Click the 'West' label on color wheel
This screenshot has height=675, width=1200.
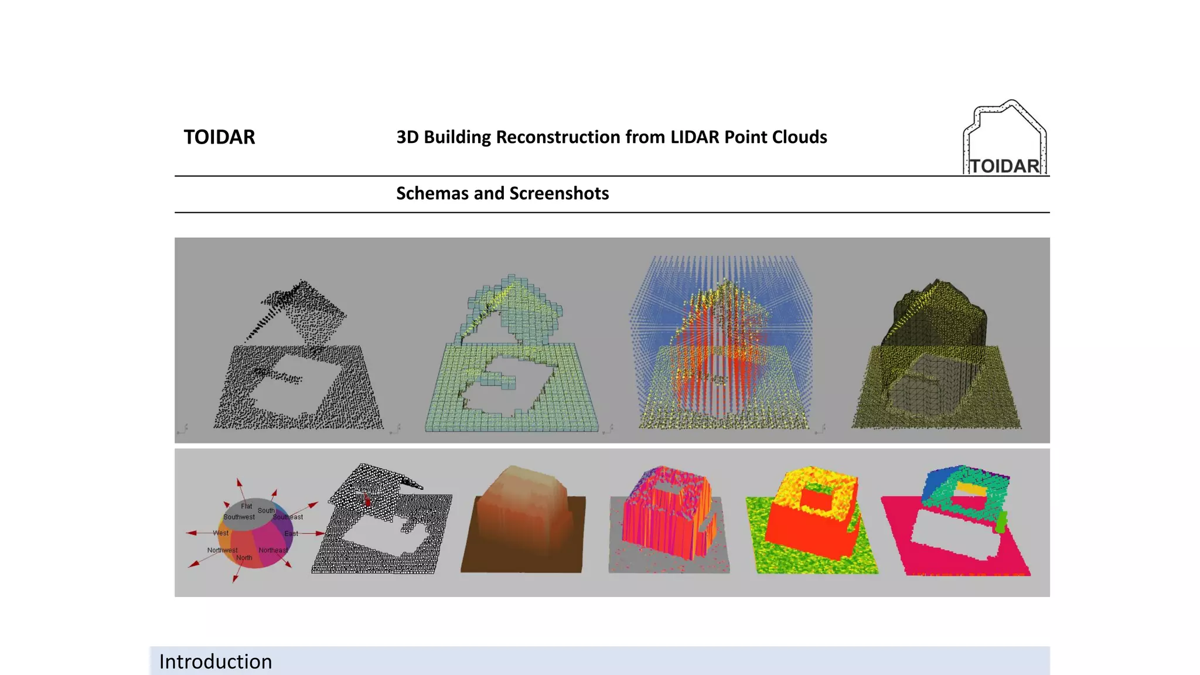pos(221,533)
